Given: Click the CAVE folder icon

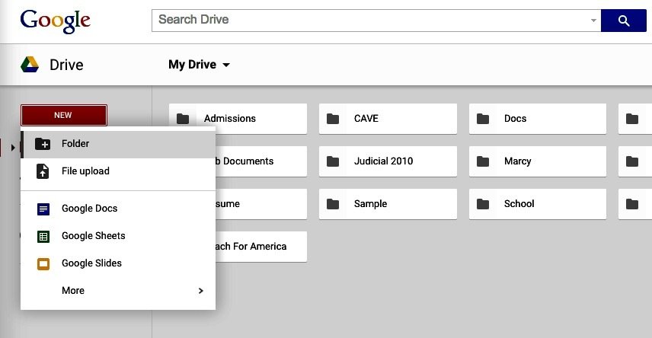Looking at the screenshot, I should coord(333,119).
